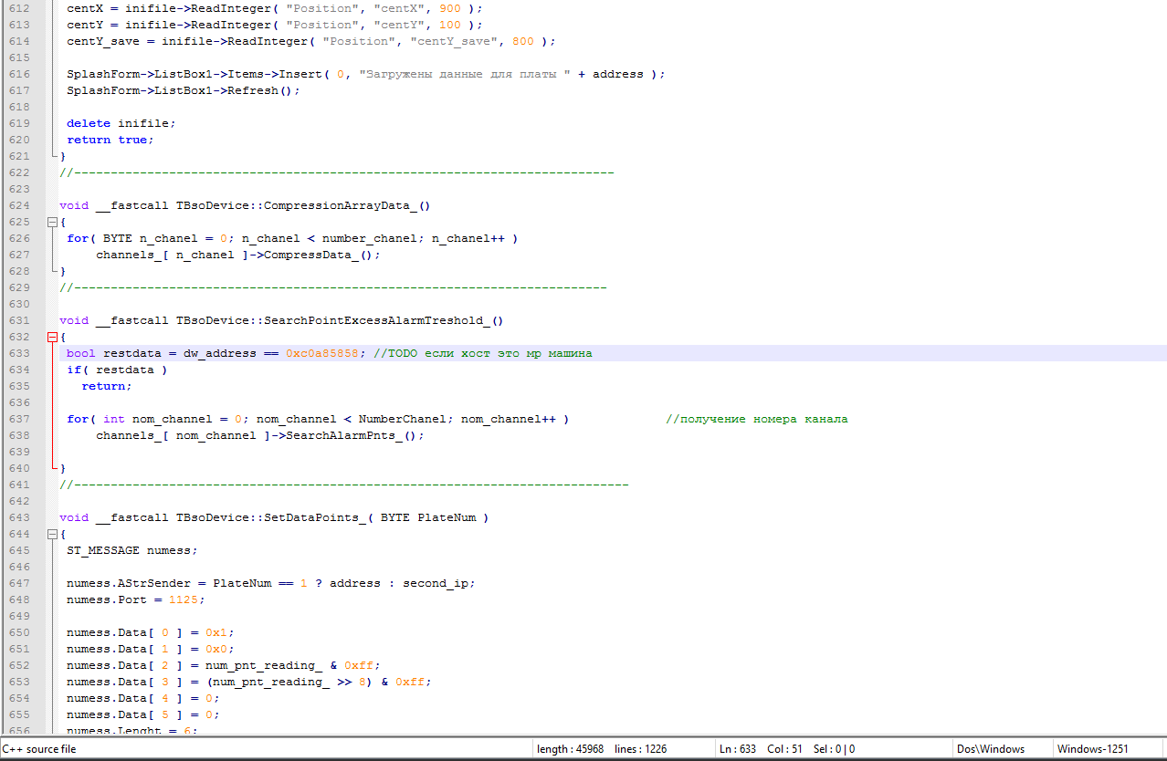
Task: Click line number 633 in the margin
Action: (19, 353)
